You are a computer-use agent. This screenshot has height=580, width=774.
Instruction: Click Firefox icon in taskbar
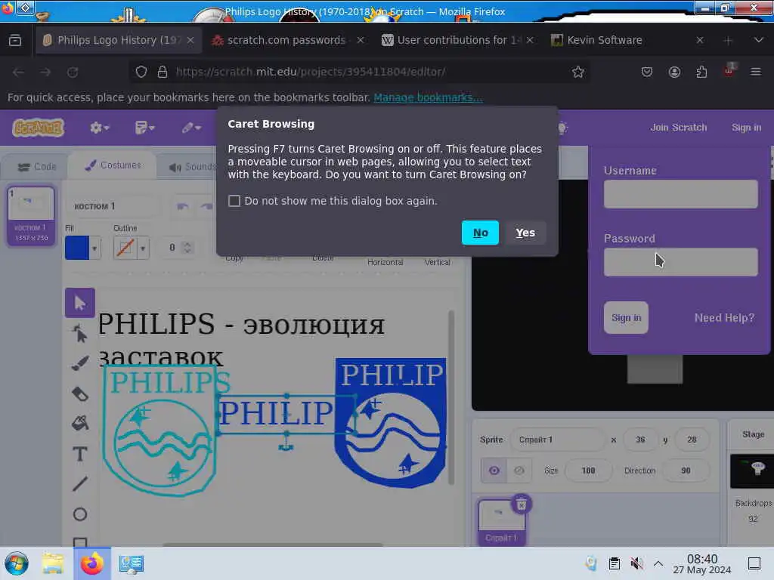91,563
